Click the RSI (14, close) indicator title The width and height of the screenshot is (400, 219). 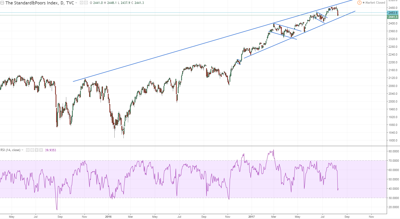(10, 150)
